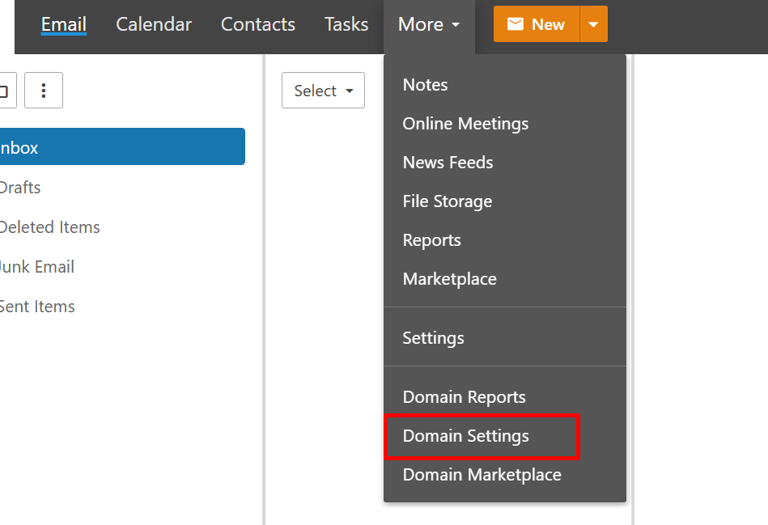
Task: Select News Feeds in the menu
Action: [x=448, y=163]
